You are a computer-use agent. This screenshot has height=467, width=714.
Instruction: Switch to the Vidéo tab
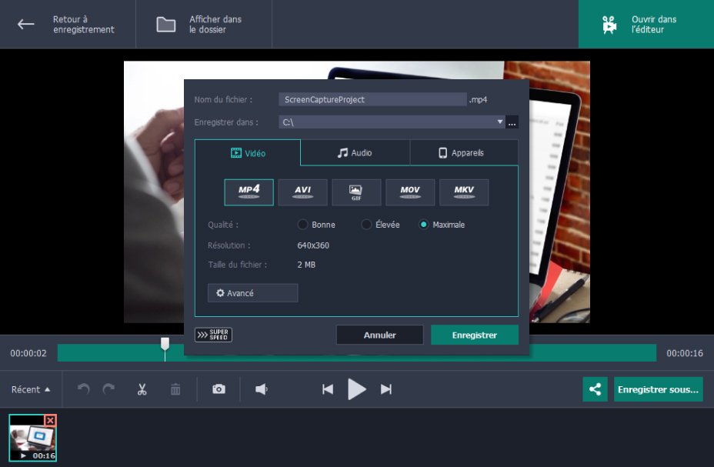pos(248,153)
